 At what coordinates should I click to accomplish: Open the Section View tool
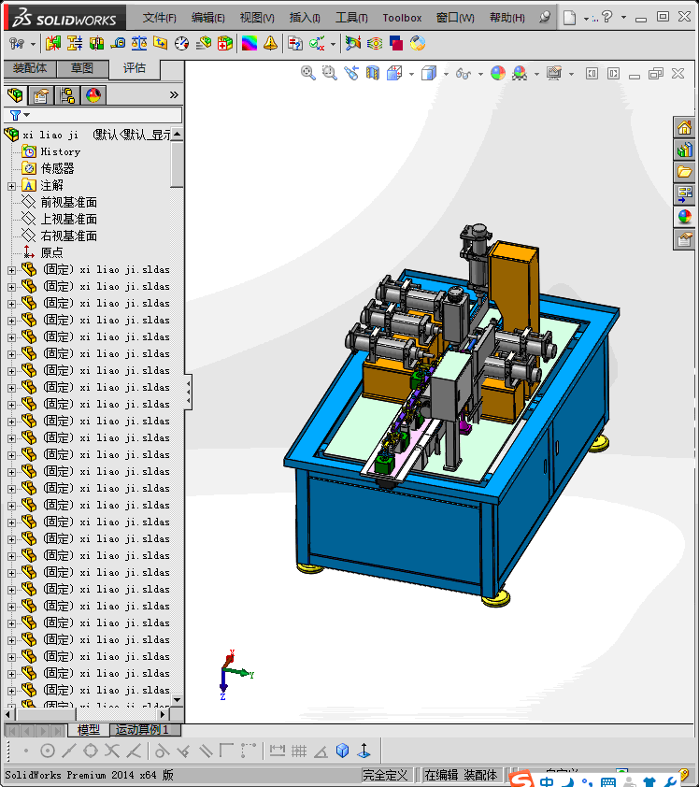pyautogui.click(x=373, y=73)
